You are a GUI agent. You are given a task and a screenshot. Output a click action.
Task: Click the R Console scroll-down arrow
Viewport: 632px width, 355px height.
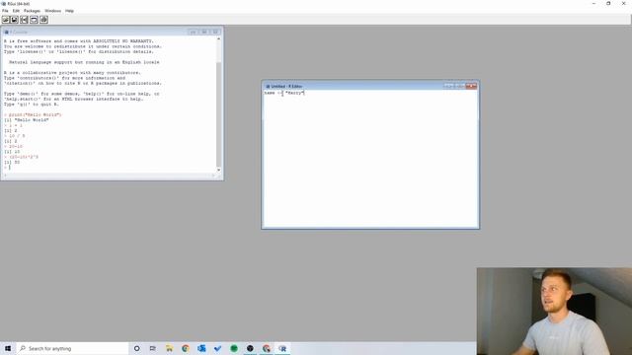pos(219,170)
